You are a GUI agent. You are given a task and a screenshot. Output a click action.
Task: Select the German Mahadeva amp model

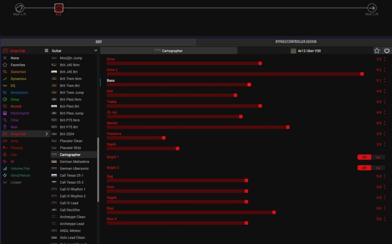pyautogui.click(x=74, y=162)
